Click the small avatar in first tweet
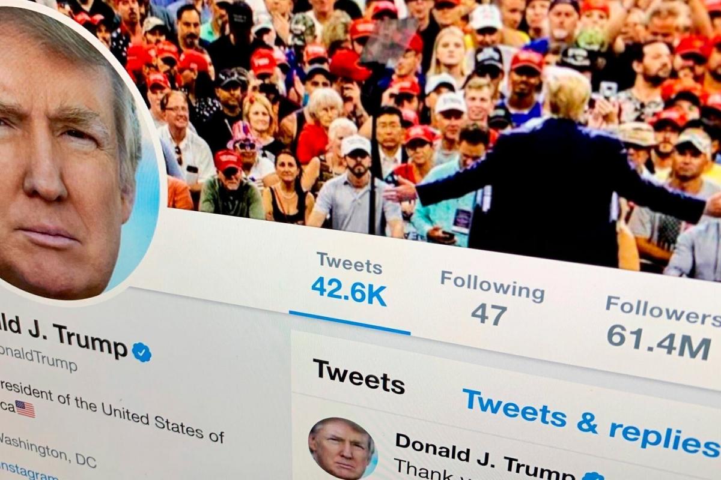721x480 pixels. pyautogui.click(x=342, y=449)
